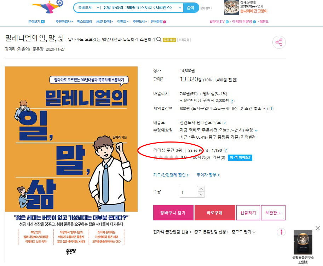Click help icon beside Sales Point 1,190

click(x=226, y=150)
